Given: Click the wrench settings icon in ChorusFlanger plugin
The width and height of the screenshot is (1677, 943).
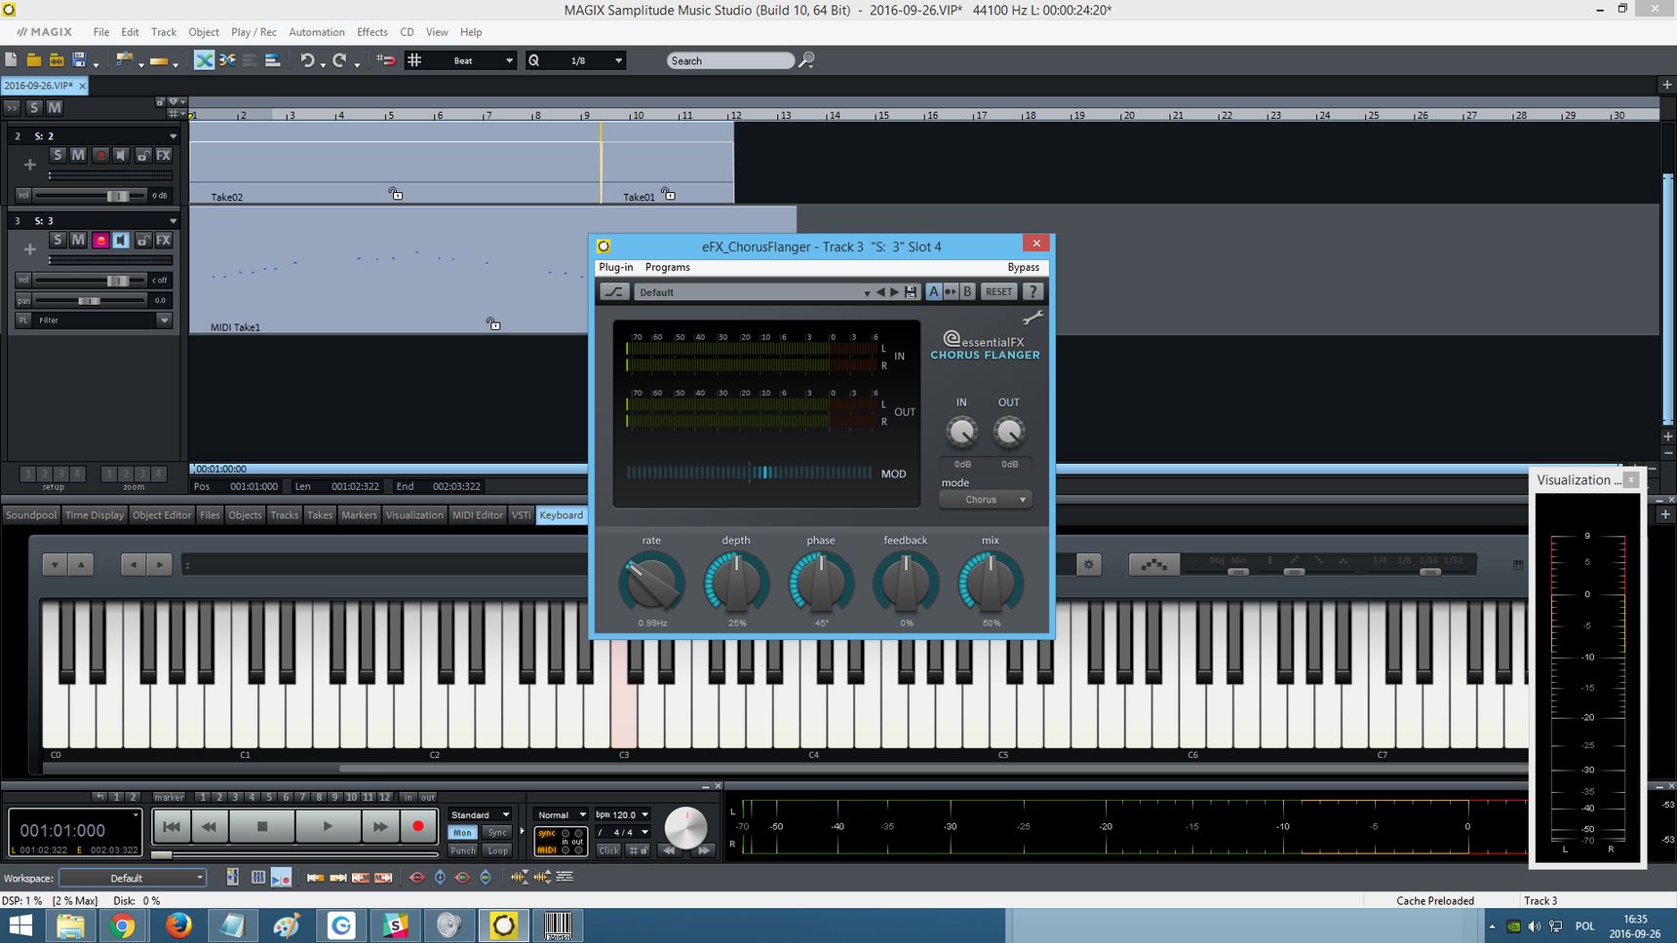Looking at the screenshot, I should coord(1033,317).
